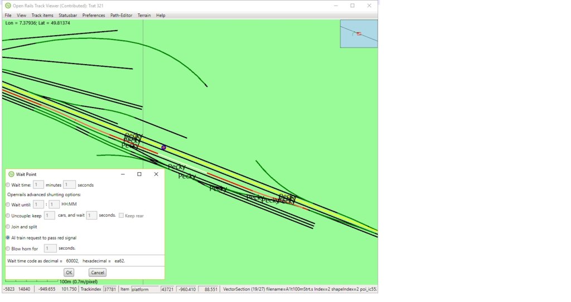Choose the Join and split radio option
The image size is (571, 302).
(8, 227)
